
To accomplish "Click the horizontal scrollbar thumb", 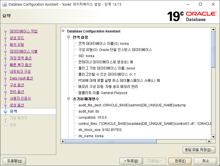I will click(x=111, y=141).
